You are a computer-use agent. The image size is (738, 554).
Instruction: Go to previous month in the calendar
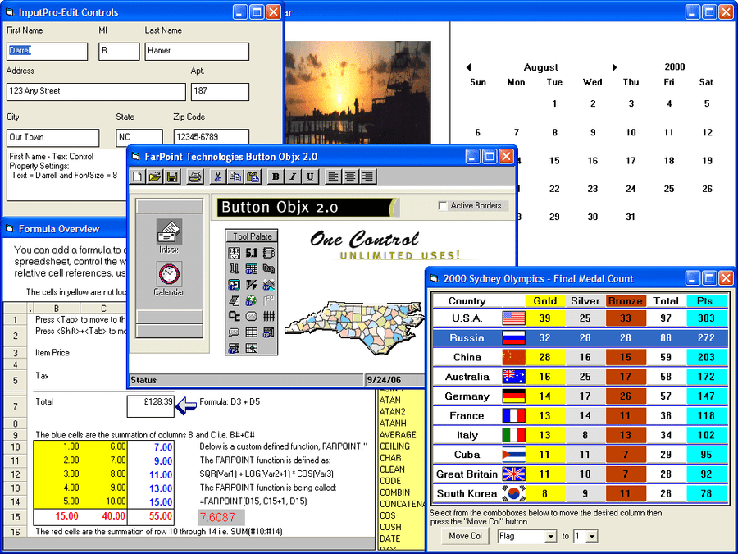(x=468, y=67)
